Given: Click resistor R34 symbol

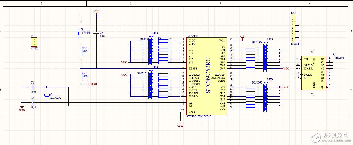Looking at the screenshot, I should [x=81, y=77].
